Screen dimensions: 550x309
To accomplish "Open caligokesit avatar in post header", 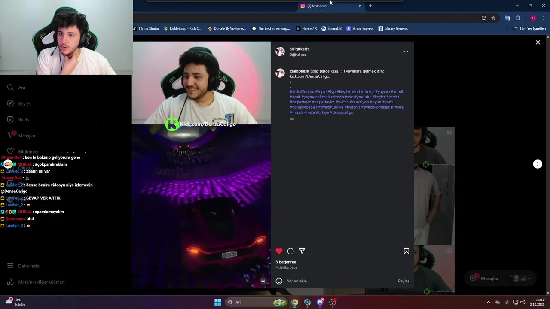I will (x=280, y=51).
